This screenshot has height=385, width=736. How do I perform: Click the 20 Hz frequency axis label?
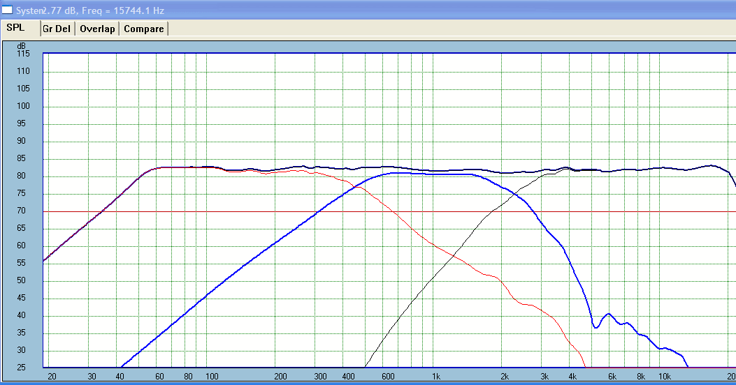(52, 377)
